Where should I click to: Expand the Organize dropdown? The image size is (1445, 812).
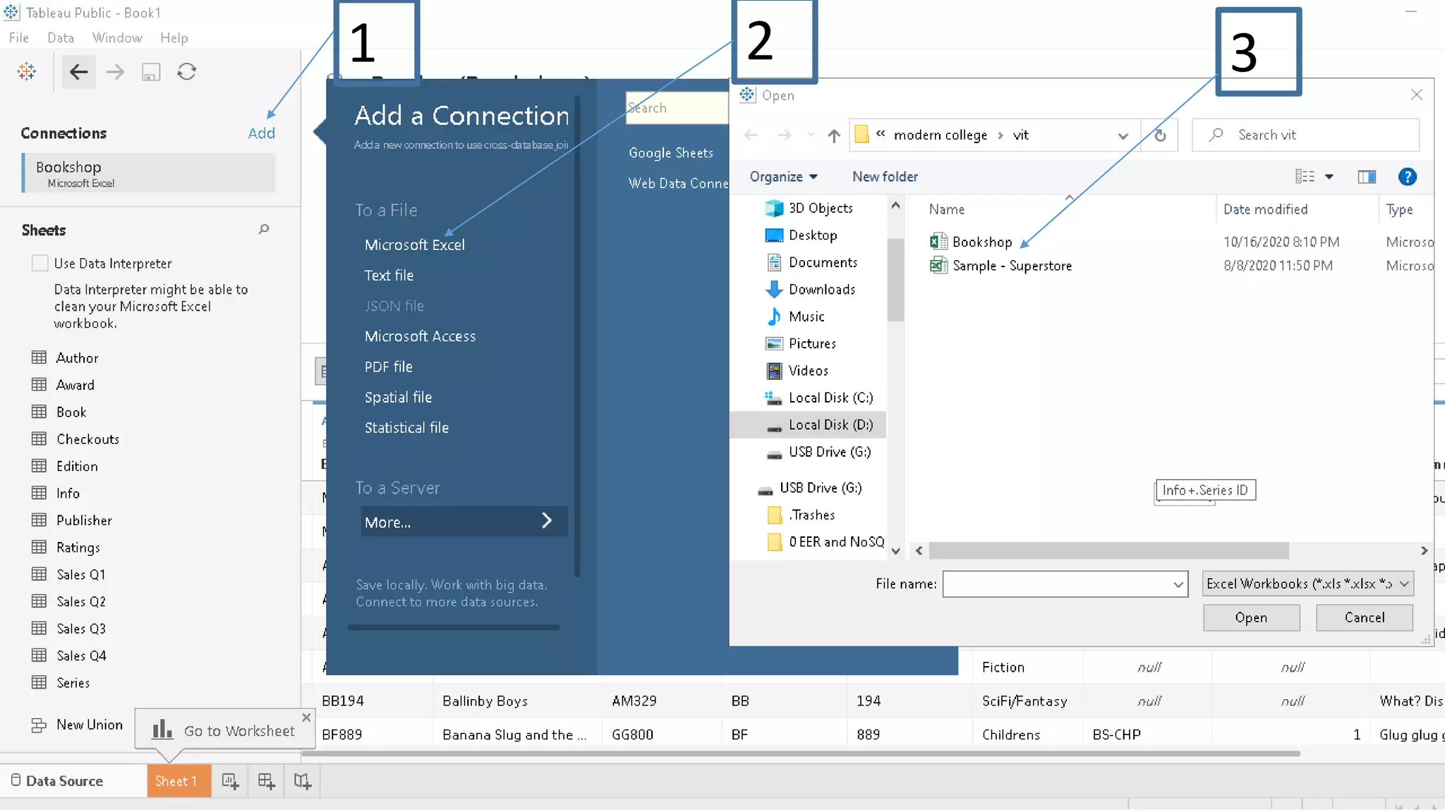pos(783,177)
